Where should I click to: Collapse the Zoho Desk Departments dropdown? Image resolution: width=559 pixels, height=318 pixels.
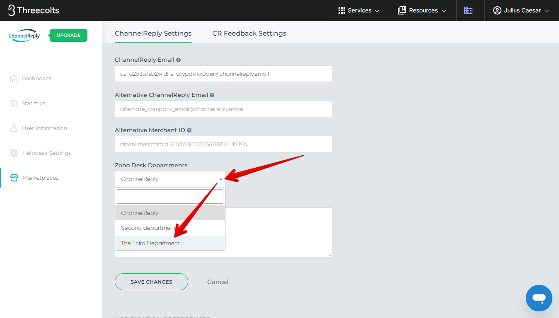pyautogui.click(x=170, y=179)
